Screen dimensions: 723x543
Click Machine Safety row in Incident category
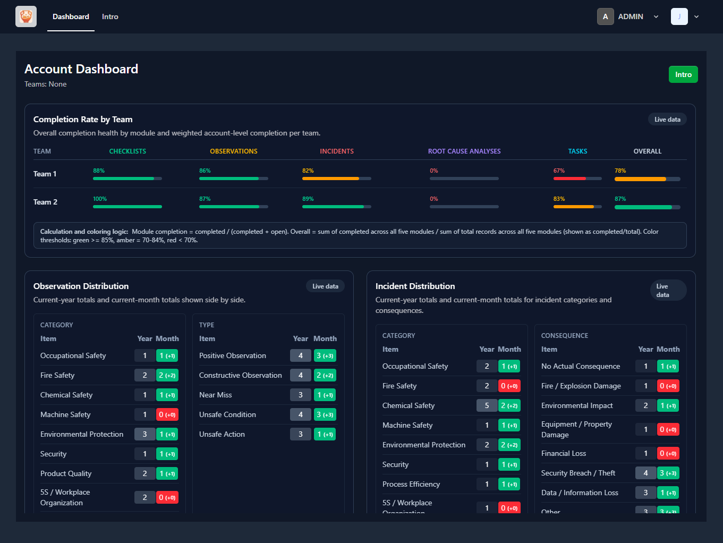pyautogui.click(x=452, y=425)
